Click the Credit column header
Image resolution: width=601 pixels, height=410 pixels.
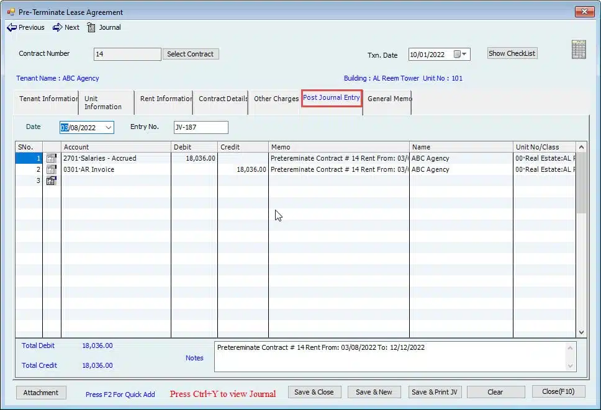point(243,147)
